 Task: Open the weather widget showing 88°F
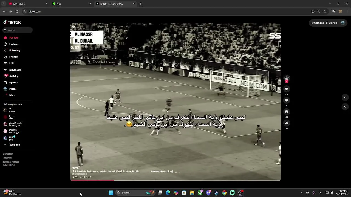pyautogui.click(x=12, y=193)
